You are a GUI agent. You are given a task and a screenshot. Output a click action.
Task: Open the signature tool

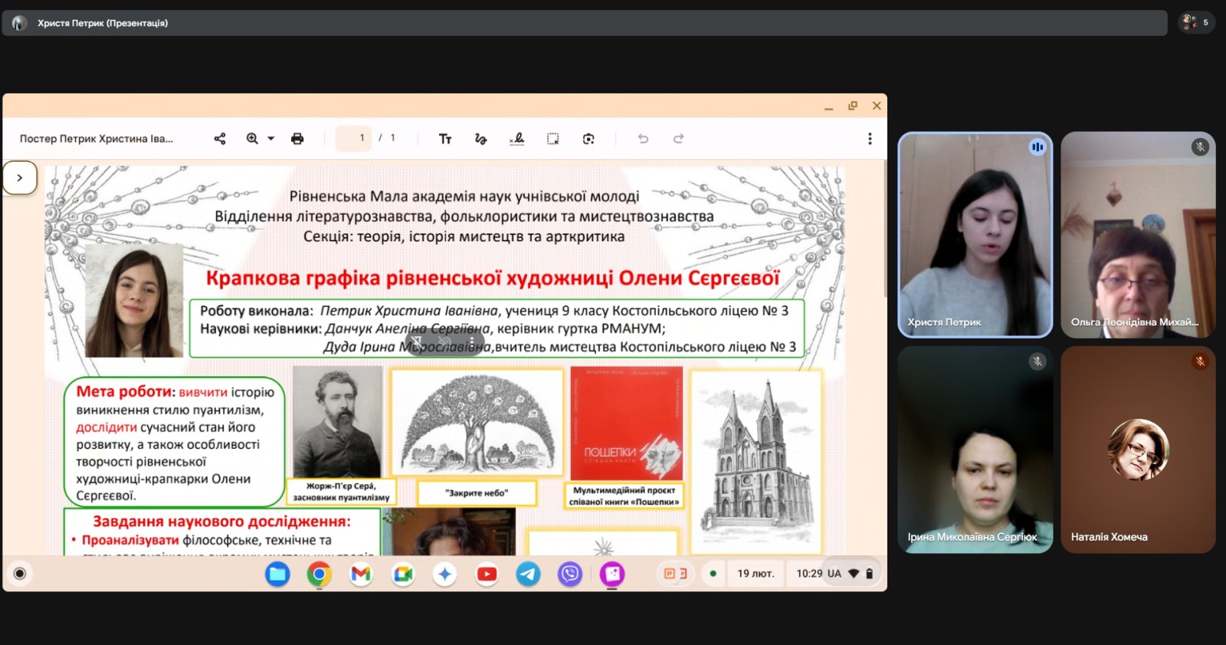pos(517,139)
